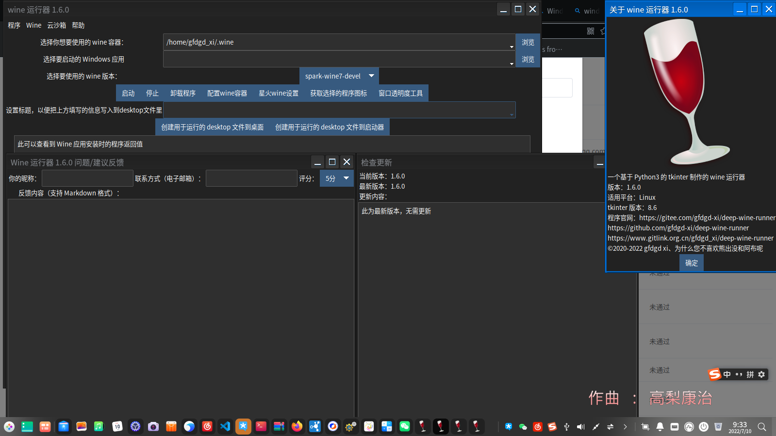Click the QR code icon in browser

click(591, 31)
